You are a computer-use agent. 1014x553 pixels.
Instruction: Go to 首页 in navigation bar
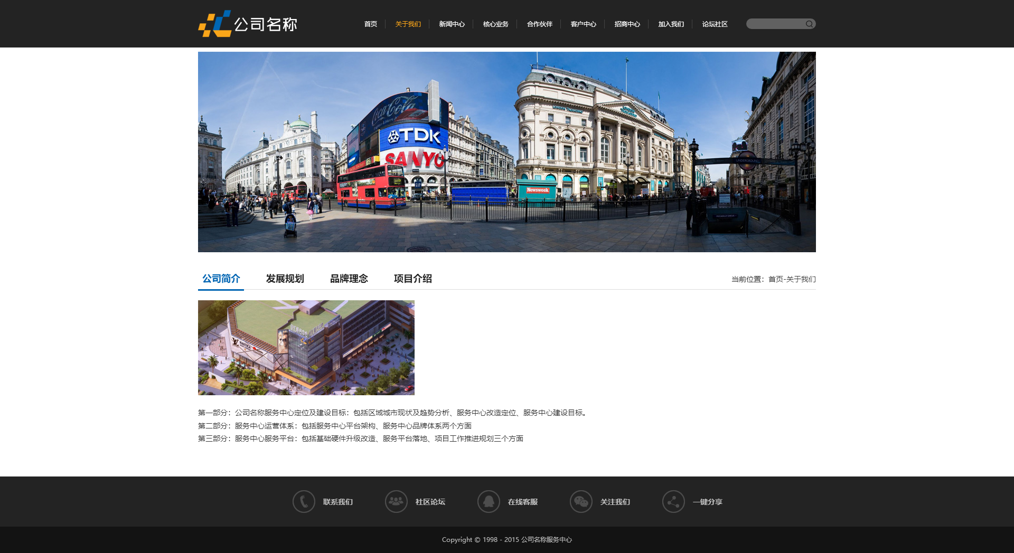click(x=370, y=24)
